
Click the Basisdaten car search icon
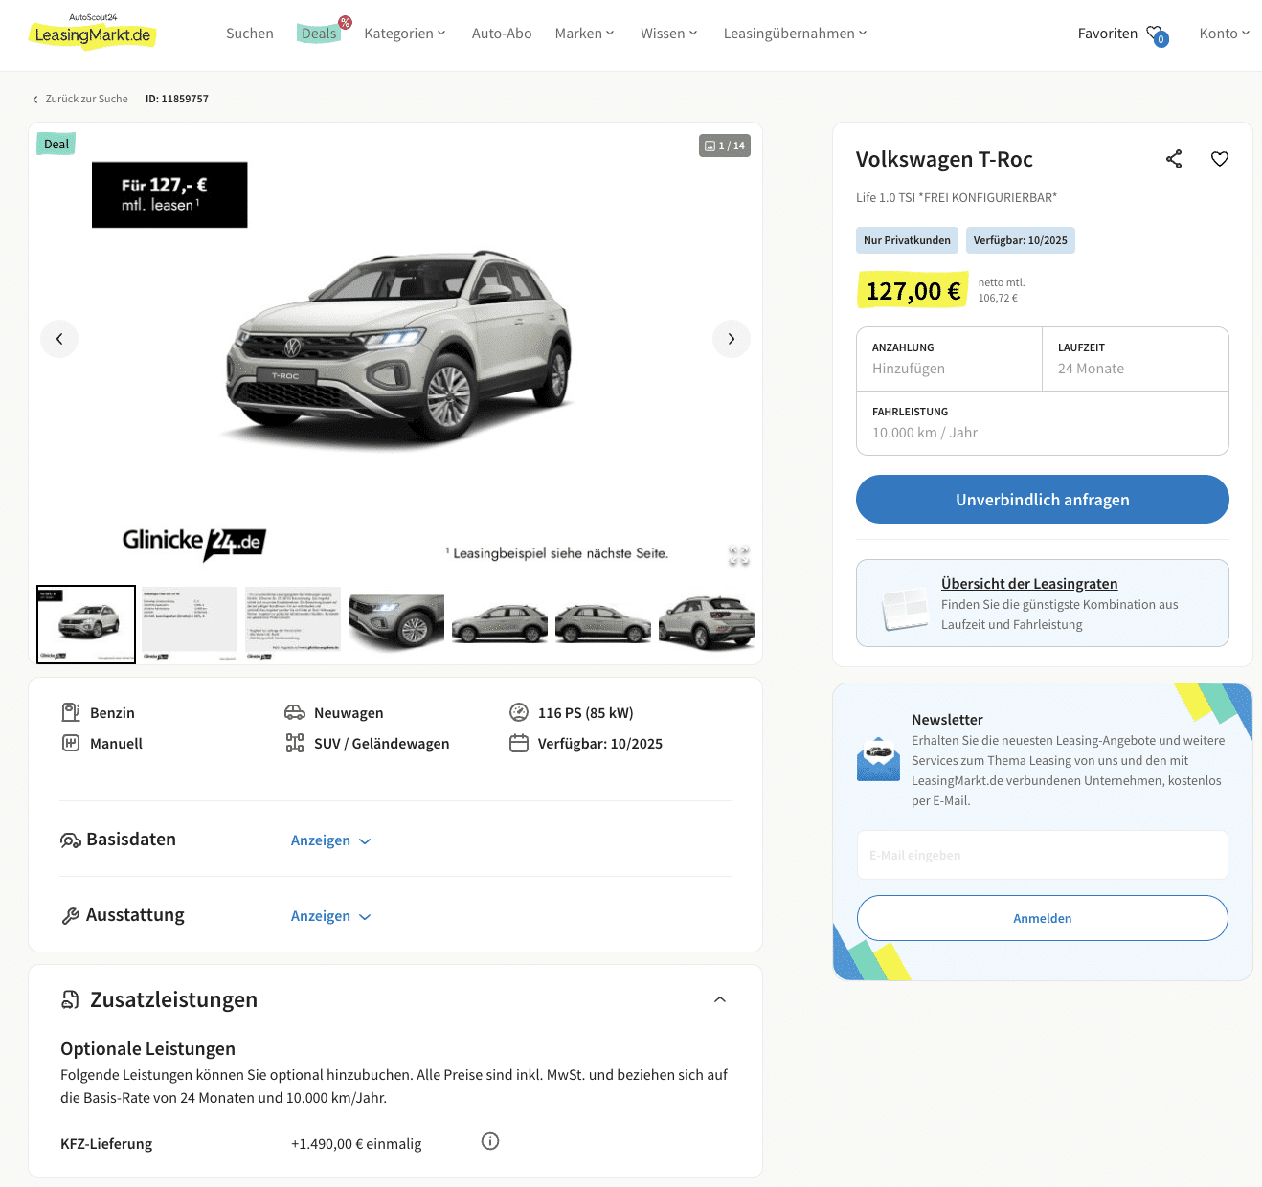(x=71, y=840)
